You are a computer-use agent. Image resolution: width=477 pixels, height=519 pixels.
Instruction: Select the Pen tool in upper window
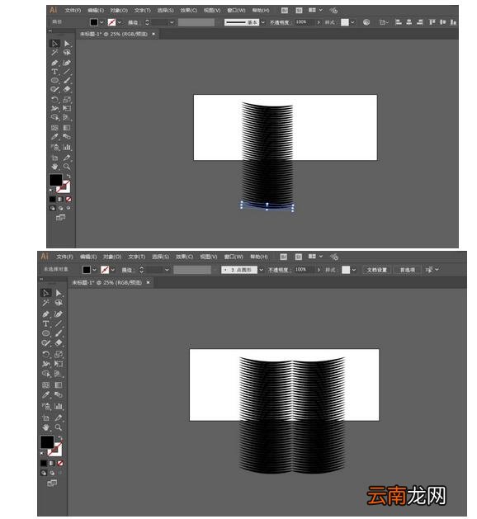(x=54, y=63)
